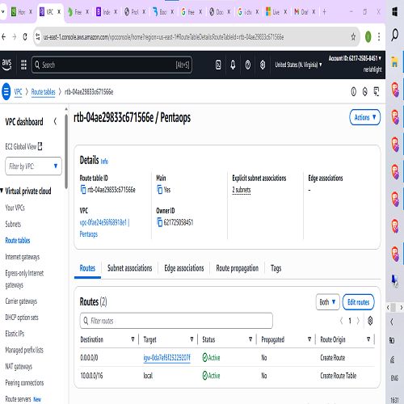Click the Edit routes button

point(358,302)
